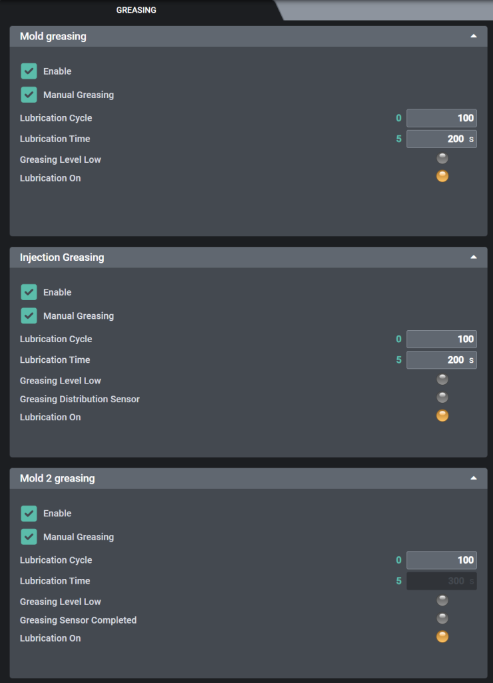Click Mold 2 greasing Lubrication Cycle field
Image resolution: width=493 pixels, height=683 pixels.
click(x=441, y=560)
